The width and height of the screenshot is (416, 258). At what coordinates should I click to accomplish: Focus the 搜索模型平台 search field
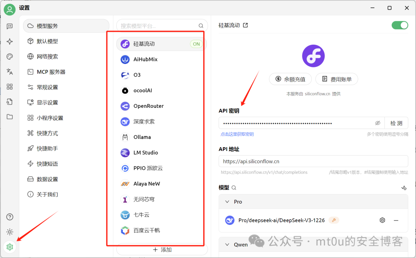(x=162, y=26)
